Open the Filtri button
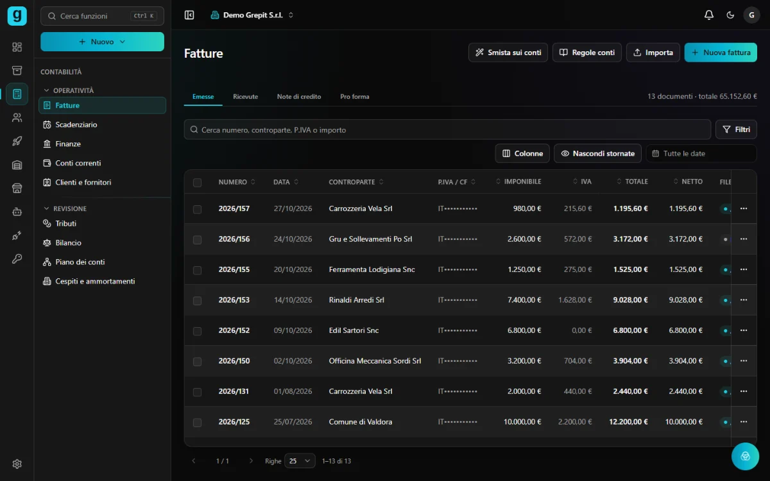The width and height of the screenshot is (770, 481). coord(736,130)
